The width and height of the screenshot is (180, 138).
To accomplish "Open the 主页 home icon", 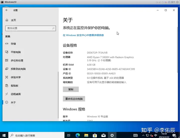I will tap(7, 20).
